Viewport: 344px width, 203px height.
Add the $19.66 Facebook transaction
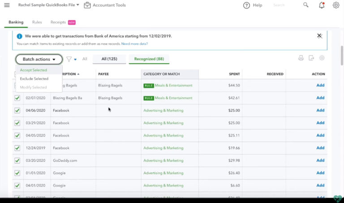tap(320, 148)
